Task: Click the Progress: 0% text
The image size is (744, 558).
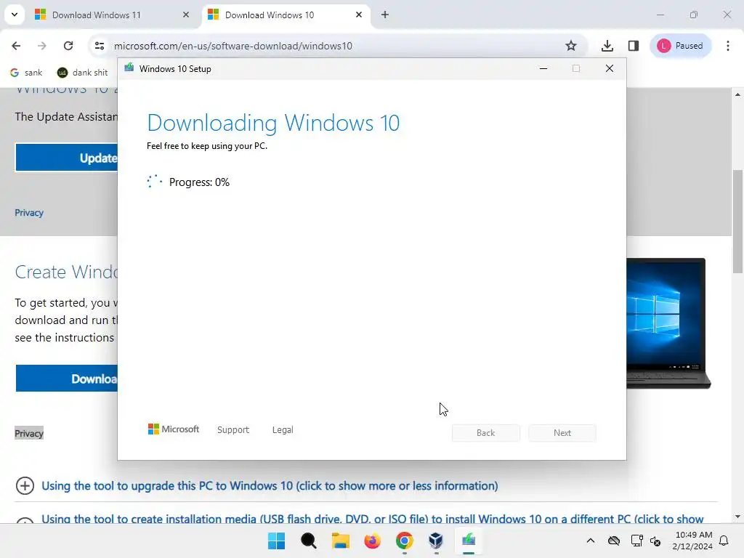Action: tap(199, 182)
